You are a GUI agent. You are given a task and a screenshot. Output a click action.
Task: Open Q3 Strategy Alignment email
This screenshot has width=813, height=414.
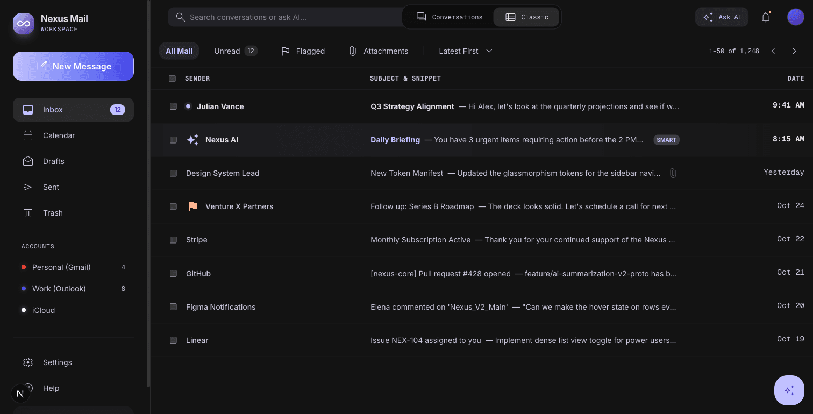click(412, 106)
